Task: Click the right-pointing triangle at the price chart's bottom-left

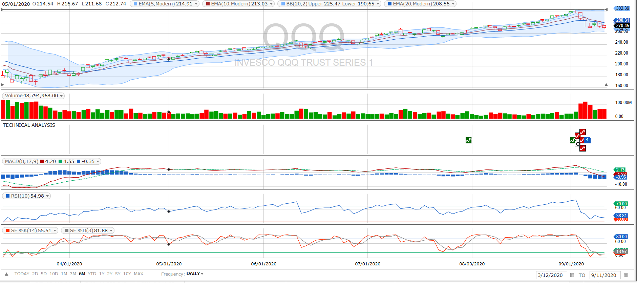Action: (x=2, y=85)
